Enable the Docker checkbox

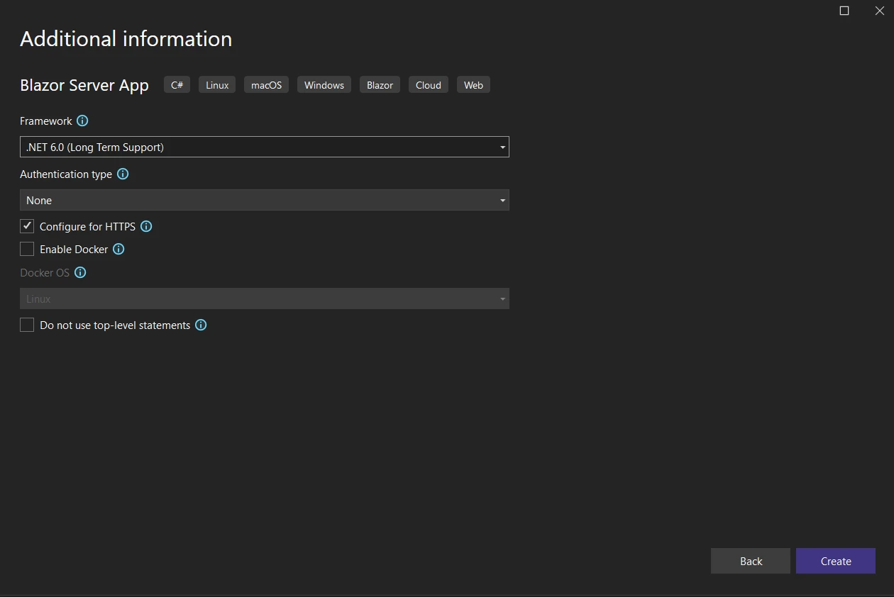point(27,250)
